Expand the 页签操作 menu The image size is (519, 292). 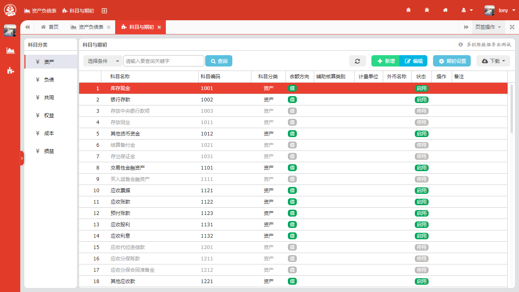488,27
